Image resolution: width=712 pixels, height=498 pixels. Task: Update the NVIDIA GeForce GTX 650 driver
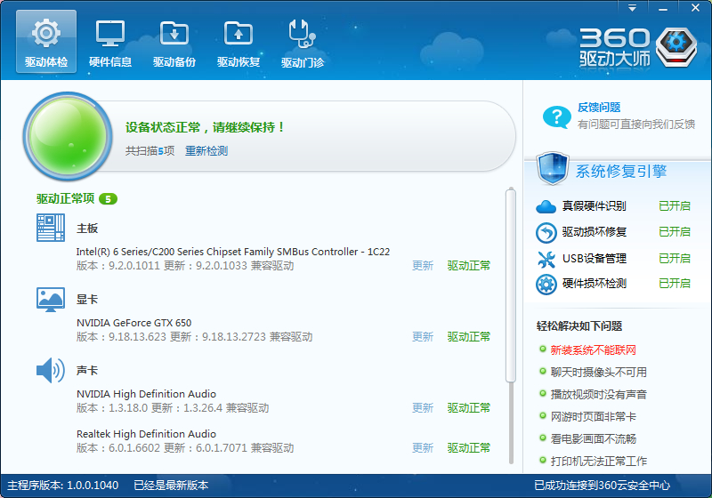(x=422, y=336)
